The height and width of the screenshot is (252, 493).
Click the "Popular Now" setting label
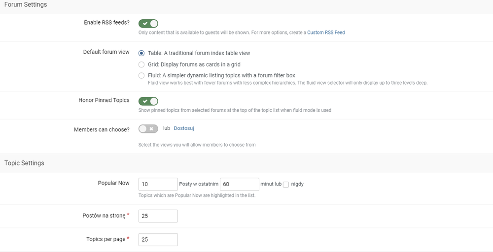(x=113, y=183)
